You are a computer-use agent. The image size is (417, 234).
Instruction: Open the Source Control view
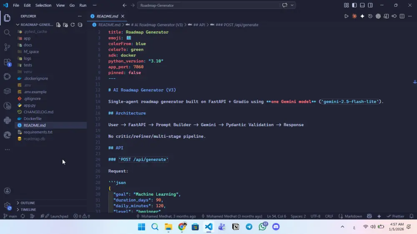coord(7,47)
